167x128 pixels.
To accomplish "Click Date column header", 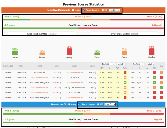I will 21,66.
